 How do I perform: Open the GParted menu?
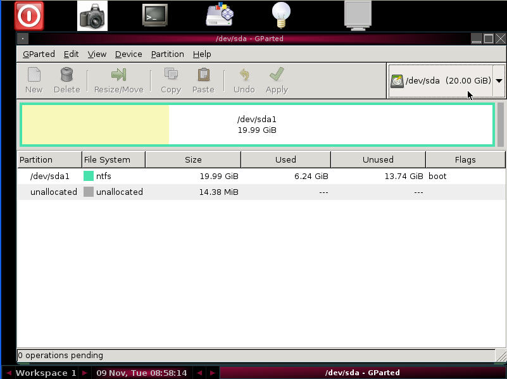pos(38,54)
